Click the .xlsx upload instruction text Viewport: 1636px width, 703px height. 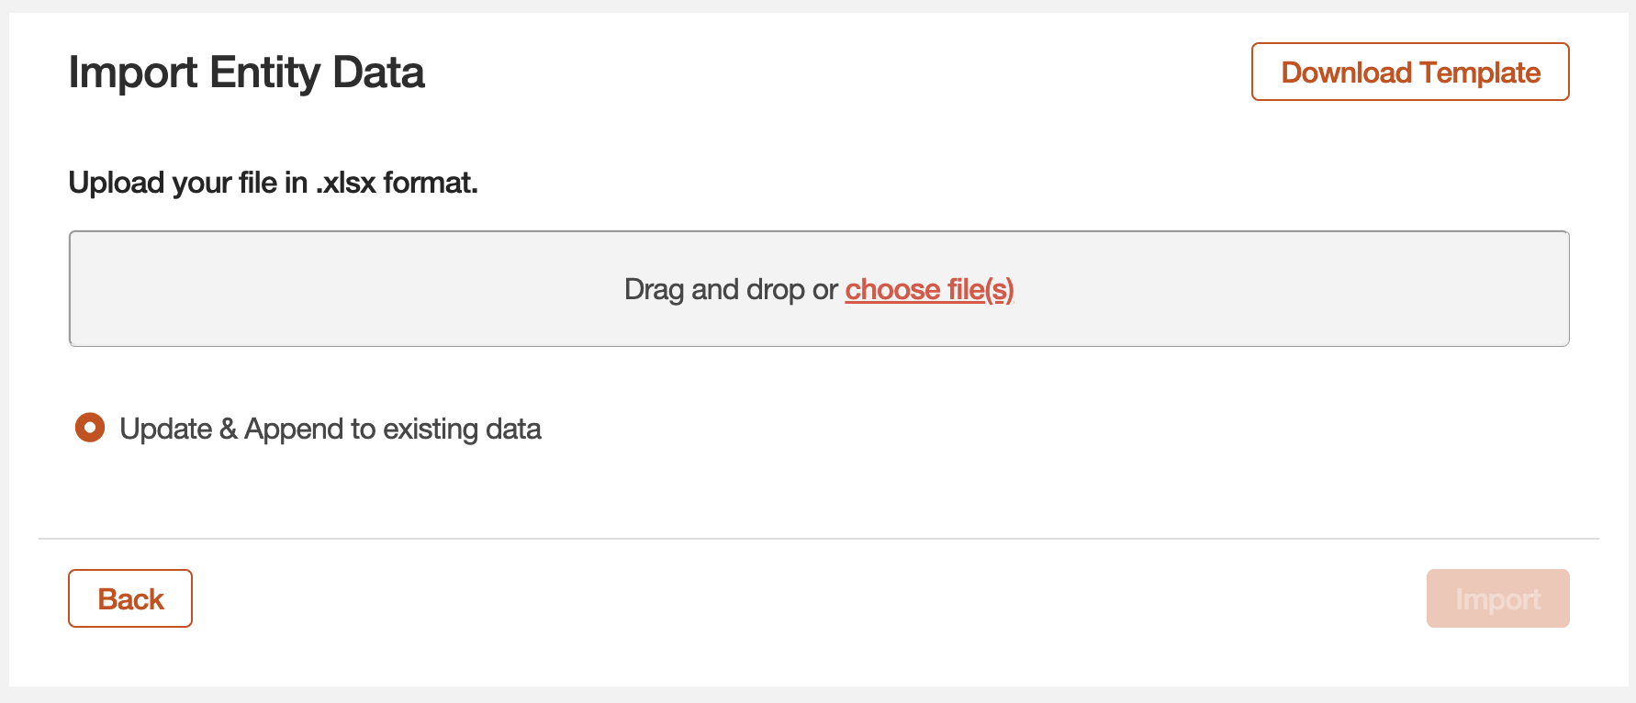[x=273, y=183]
